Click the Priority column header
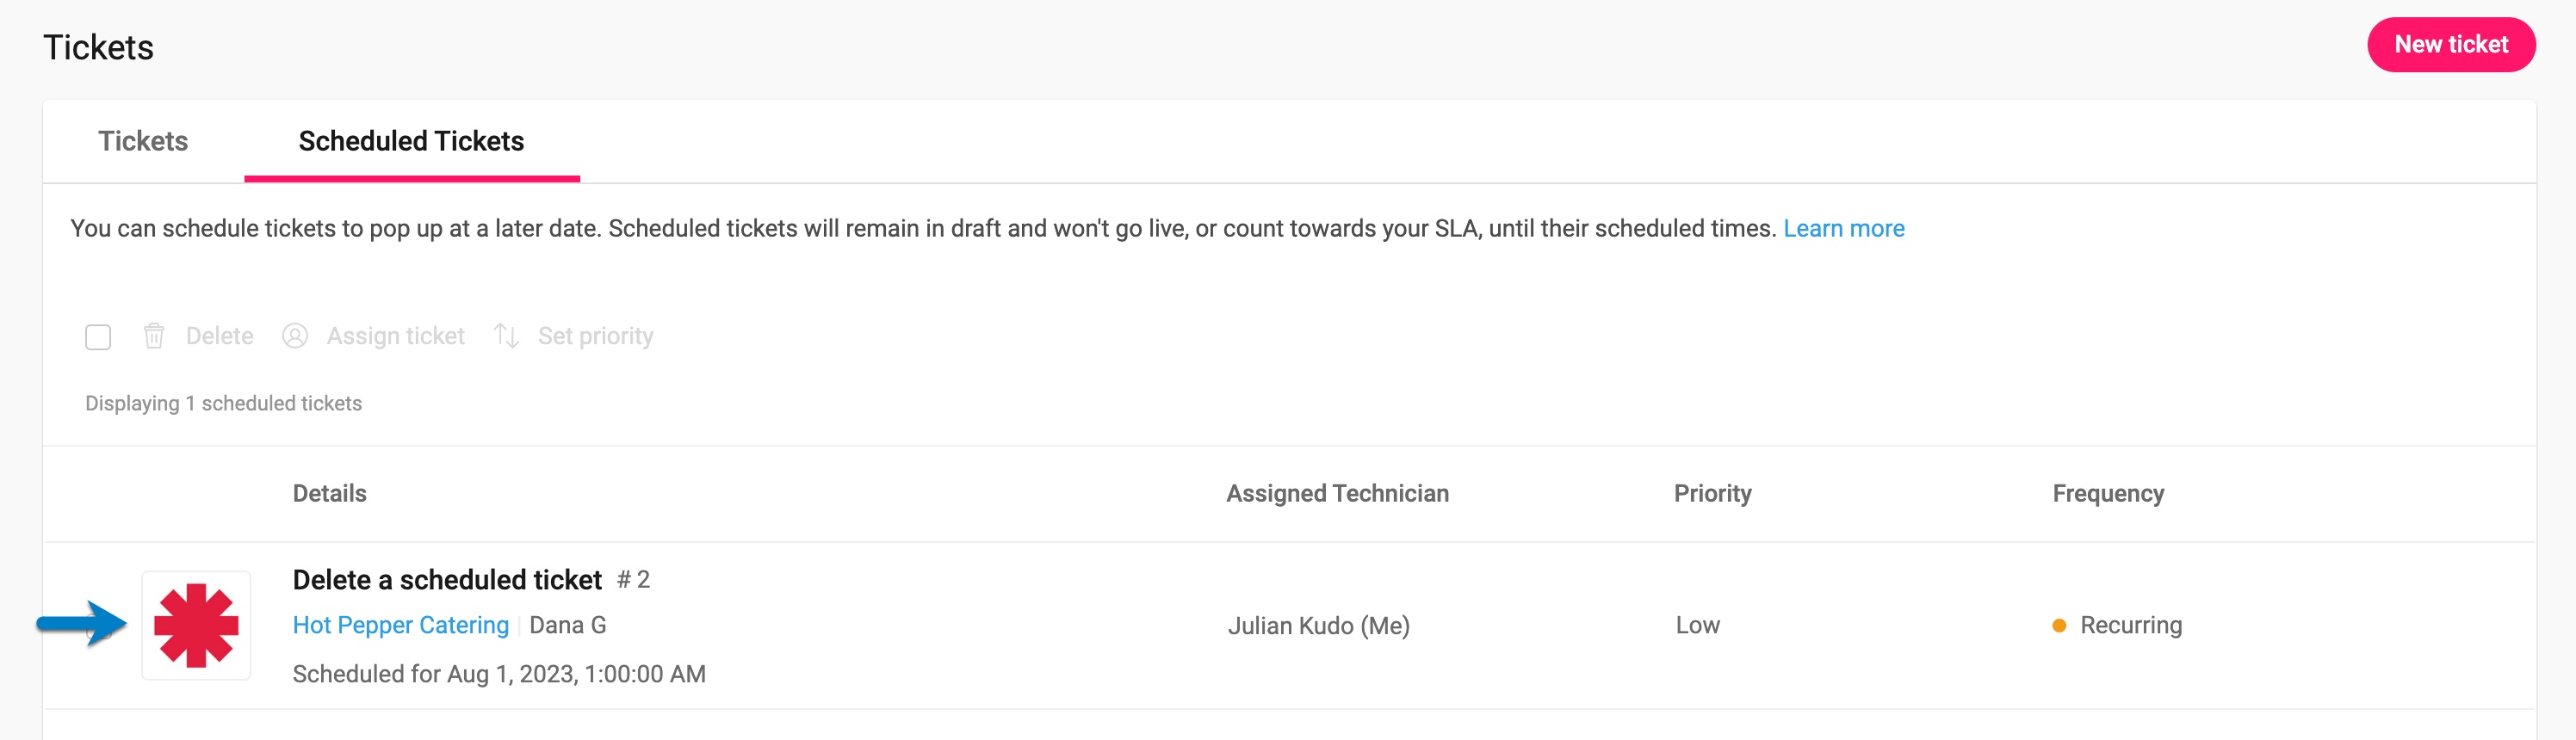Screen dimensions: 2576x740 coord(1713,494)
